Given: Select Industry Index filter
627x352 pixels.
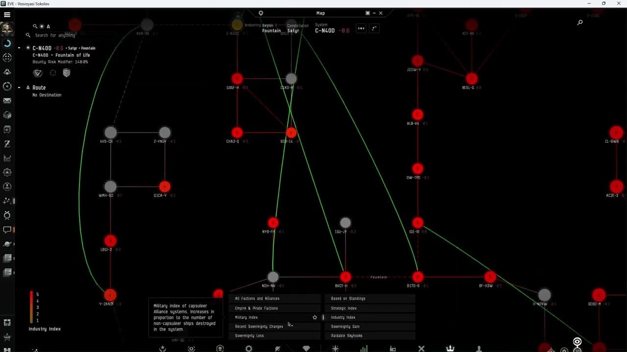Looking at the screenshot, I should tap(370, 317).
